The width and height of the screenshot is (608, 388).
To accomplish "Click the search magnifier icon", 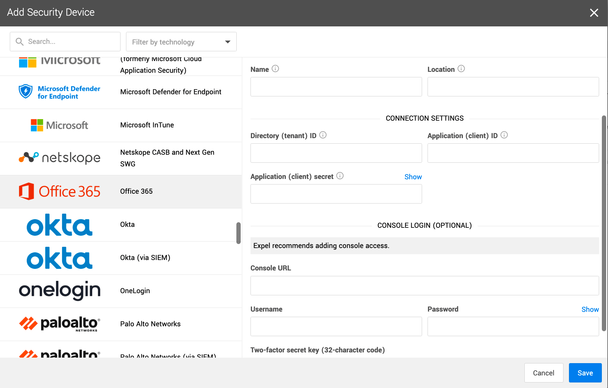I will (x=20, y=42).
